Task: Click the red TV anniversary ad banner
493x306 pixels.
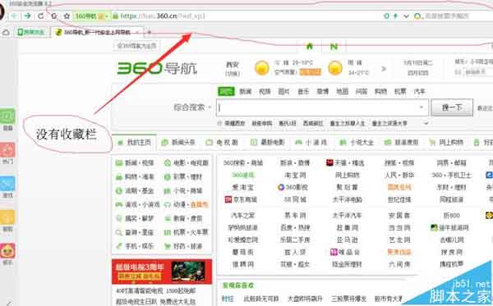Action: (162, 272)
